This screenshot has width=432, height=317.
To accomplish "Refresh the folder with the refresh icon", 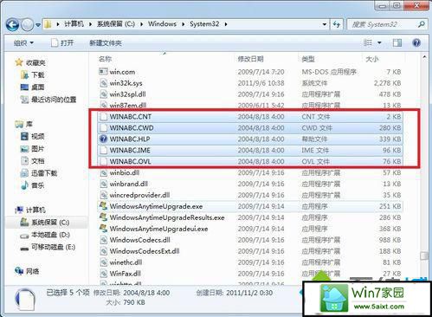I will tap(337, 24).
